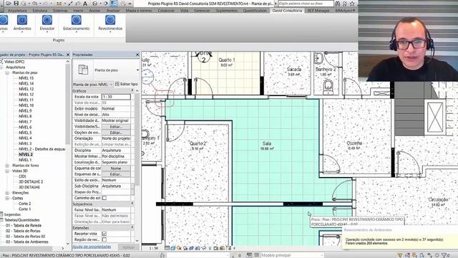Expand the Elevações tree node
This screenshot has height=258, width=458.
7,193
